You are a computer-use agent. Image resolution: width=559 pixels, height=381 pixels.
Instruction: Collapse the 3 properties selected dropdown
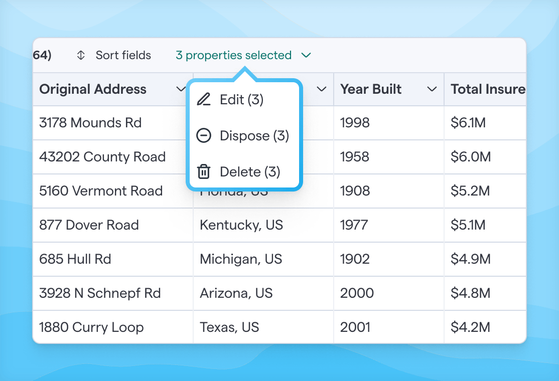coord(306,55)
